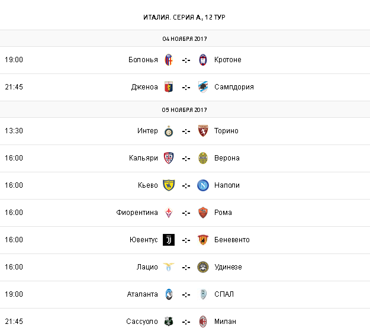Click the Juventus team logo

(169, 240)
